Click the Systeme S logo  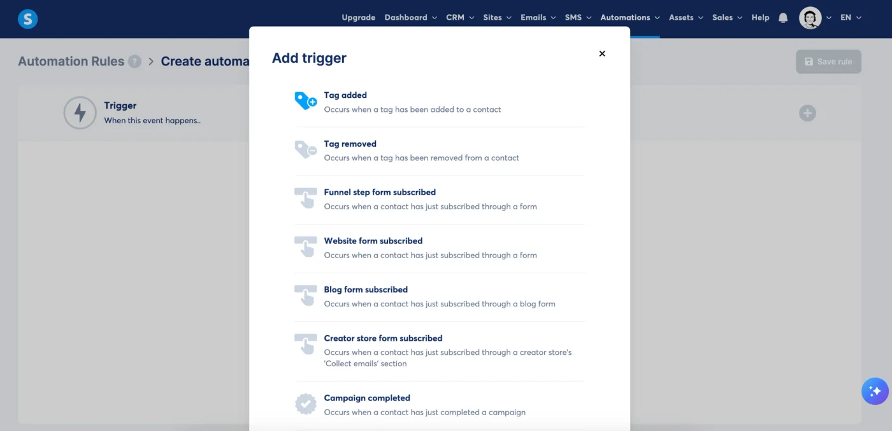pyautogui.click(x=27, y=18)
